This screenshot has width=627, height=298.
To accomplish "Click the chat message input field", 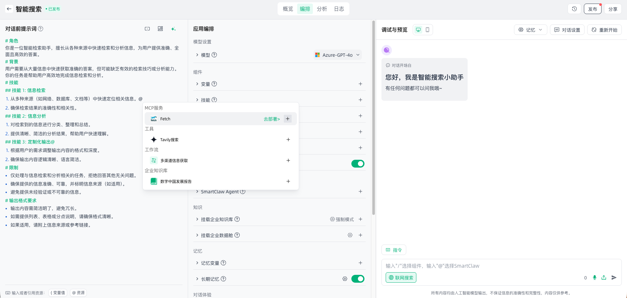I will (x=483, y=266).
